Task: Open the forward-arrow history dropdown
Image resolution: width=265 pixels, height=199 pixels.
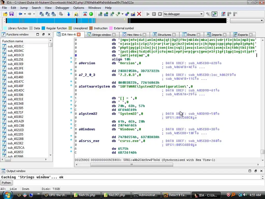Action: pos(34,14)
